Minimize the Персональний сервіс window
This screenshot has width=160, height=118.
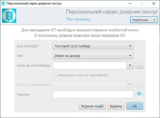tap(130, 3)
